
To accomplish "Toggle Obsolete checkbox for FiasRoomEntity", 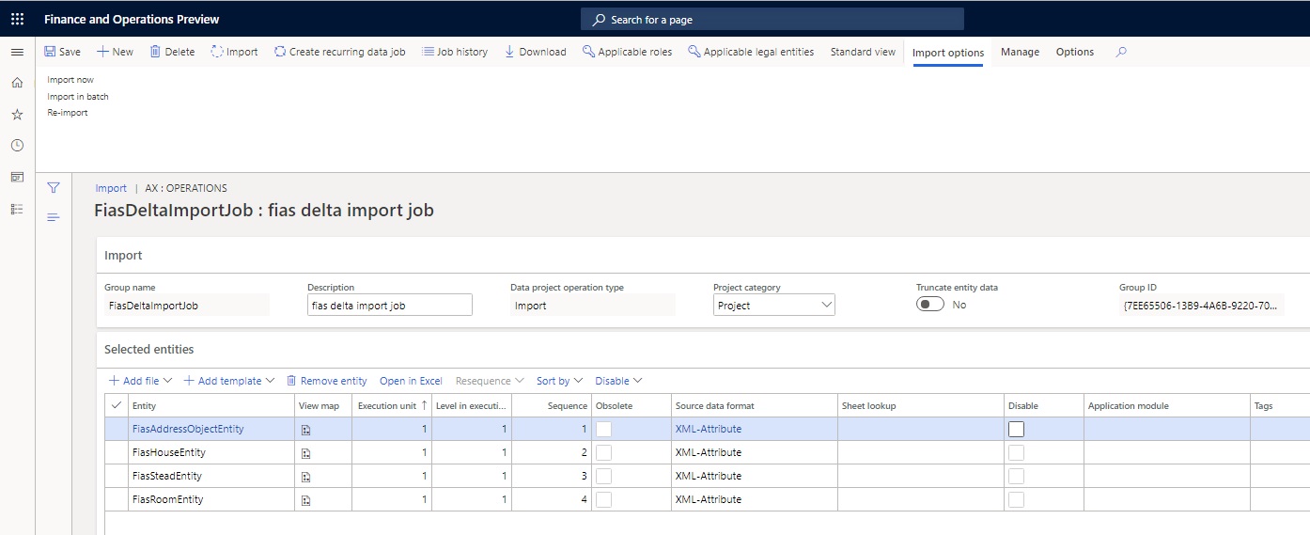I will (x=603, y=499).
